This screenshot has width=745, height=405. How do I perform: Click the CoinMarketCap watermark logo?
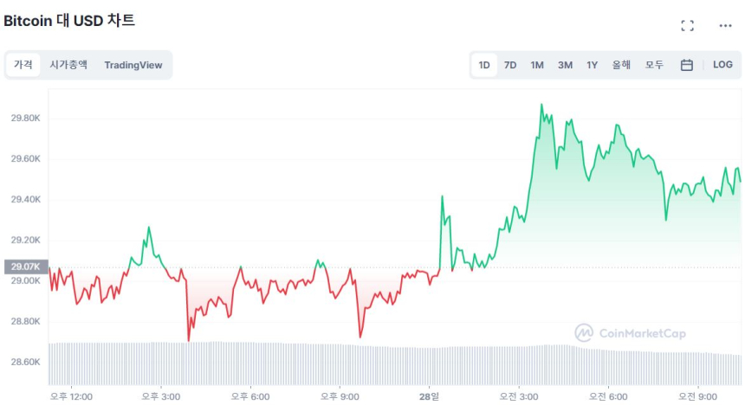[x=630, y=333]
